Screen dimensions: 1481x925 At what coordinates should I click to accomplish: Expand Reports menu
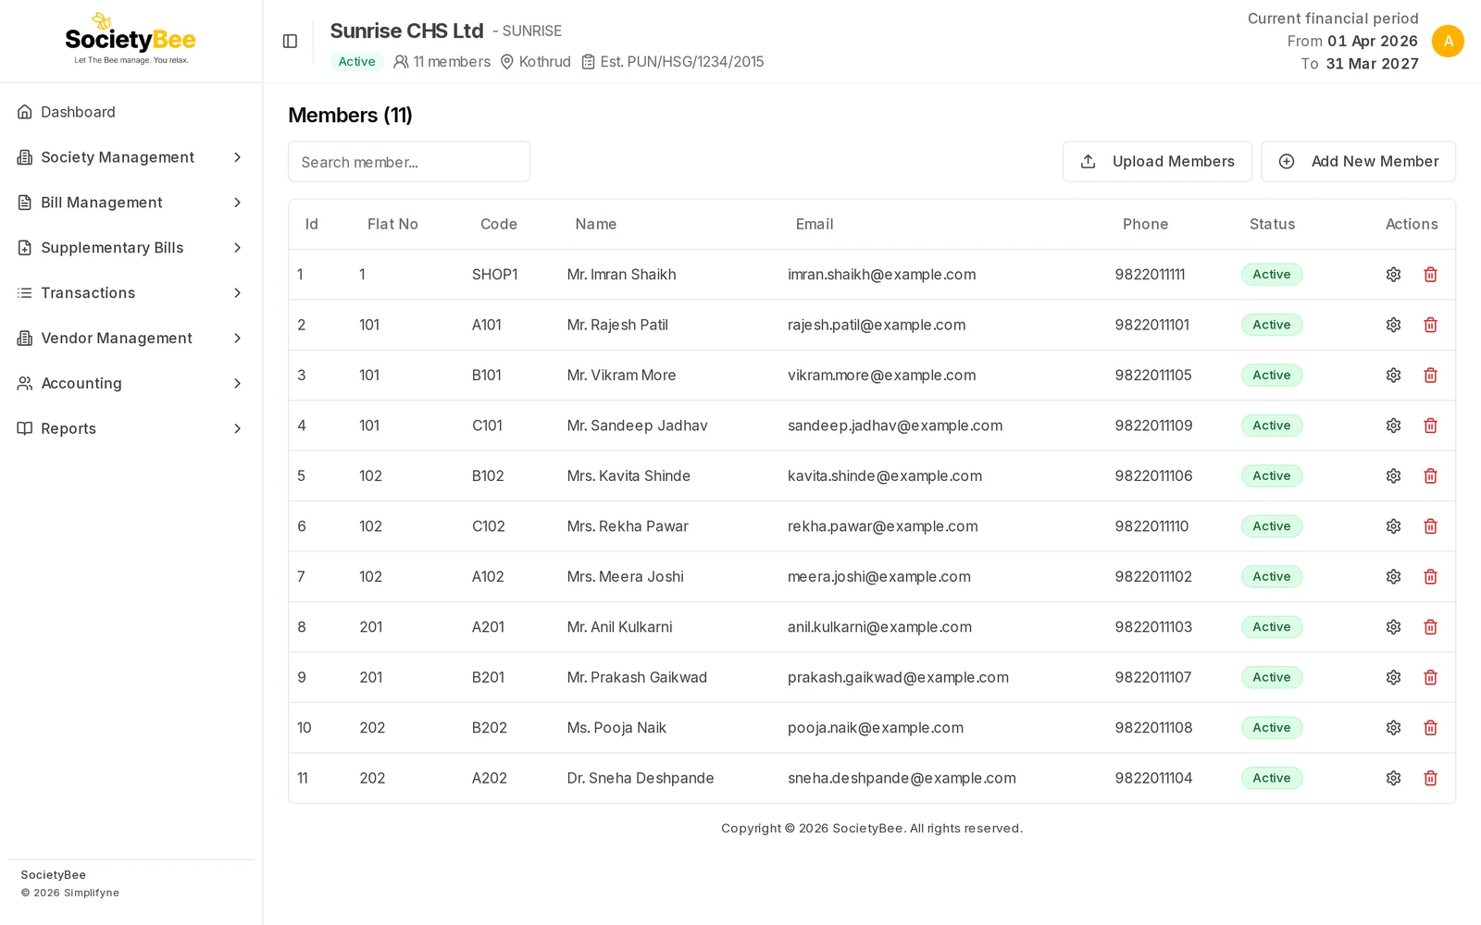click(131, 428)
